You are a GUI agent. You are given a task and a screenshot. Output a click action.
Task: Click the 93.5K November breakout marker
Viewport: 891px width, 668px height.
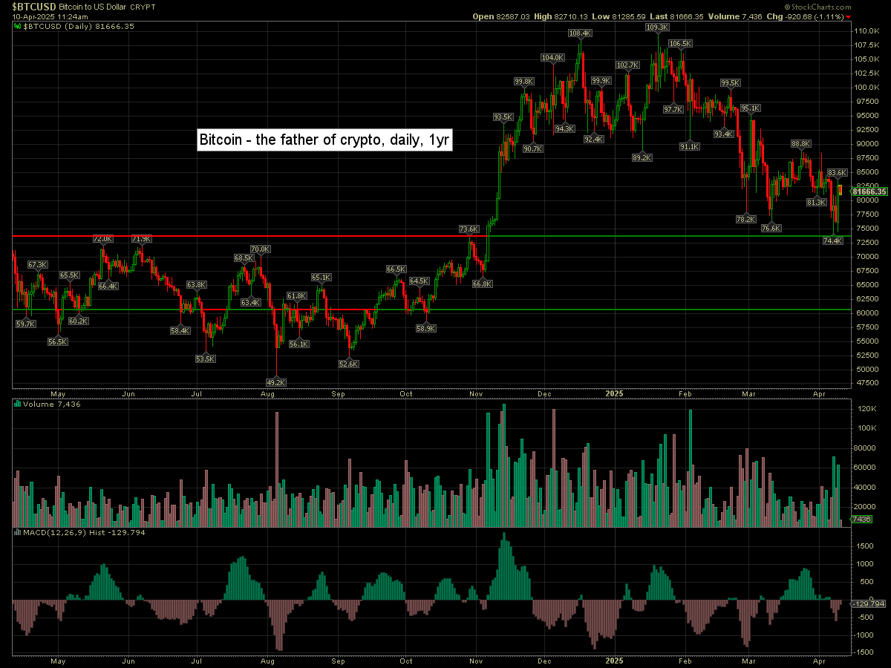[503, 117]
